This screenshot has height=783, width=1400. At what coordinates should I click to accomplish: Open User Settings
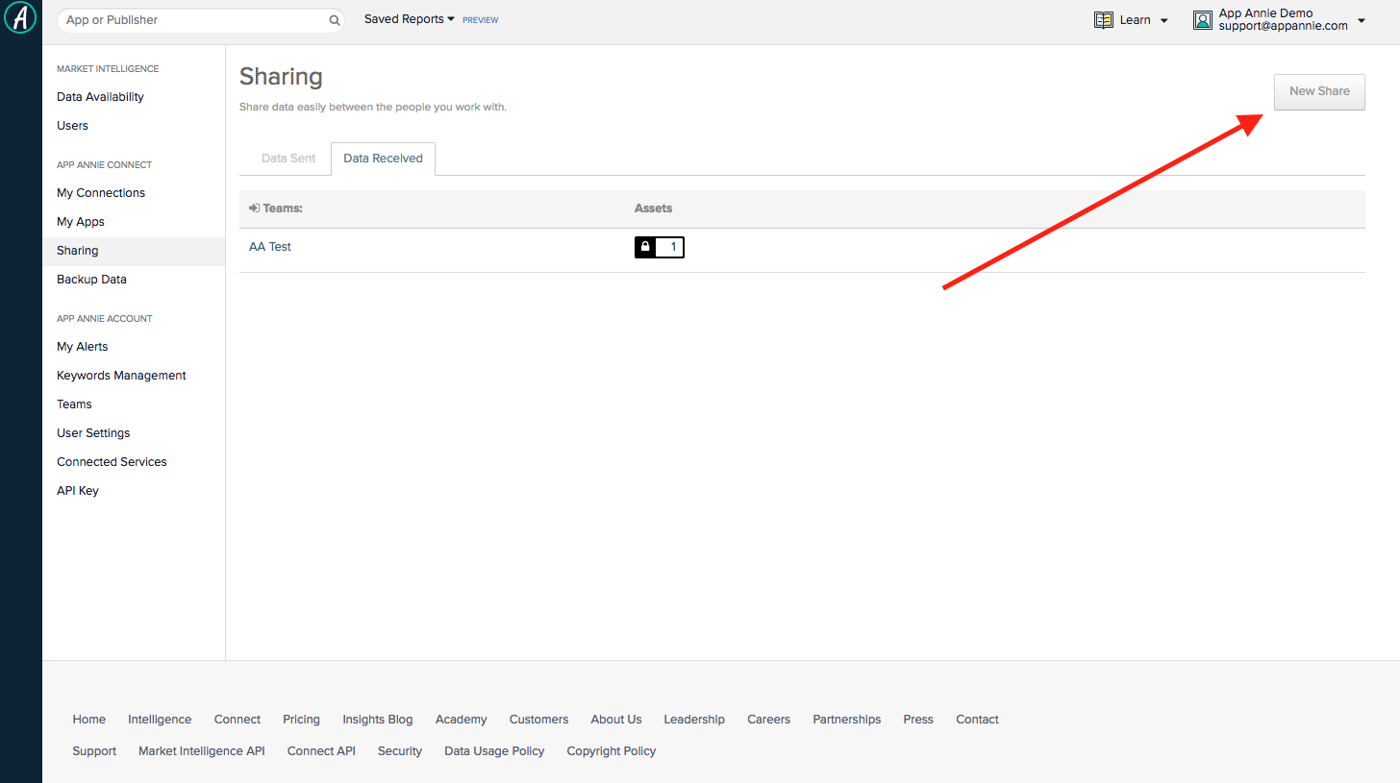[x=93, y=433]
